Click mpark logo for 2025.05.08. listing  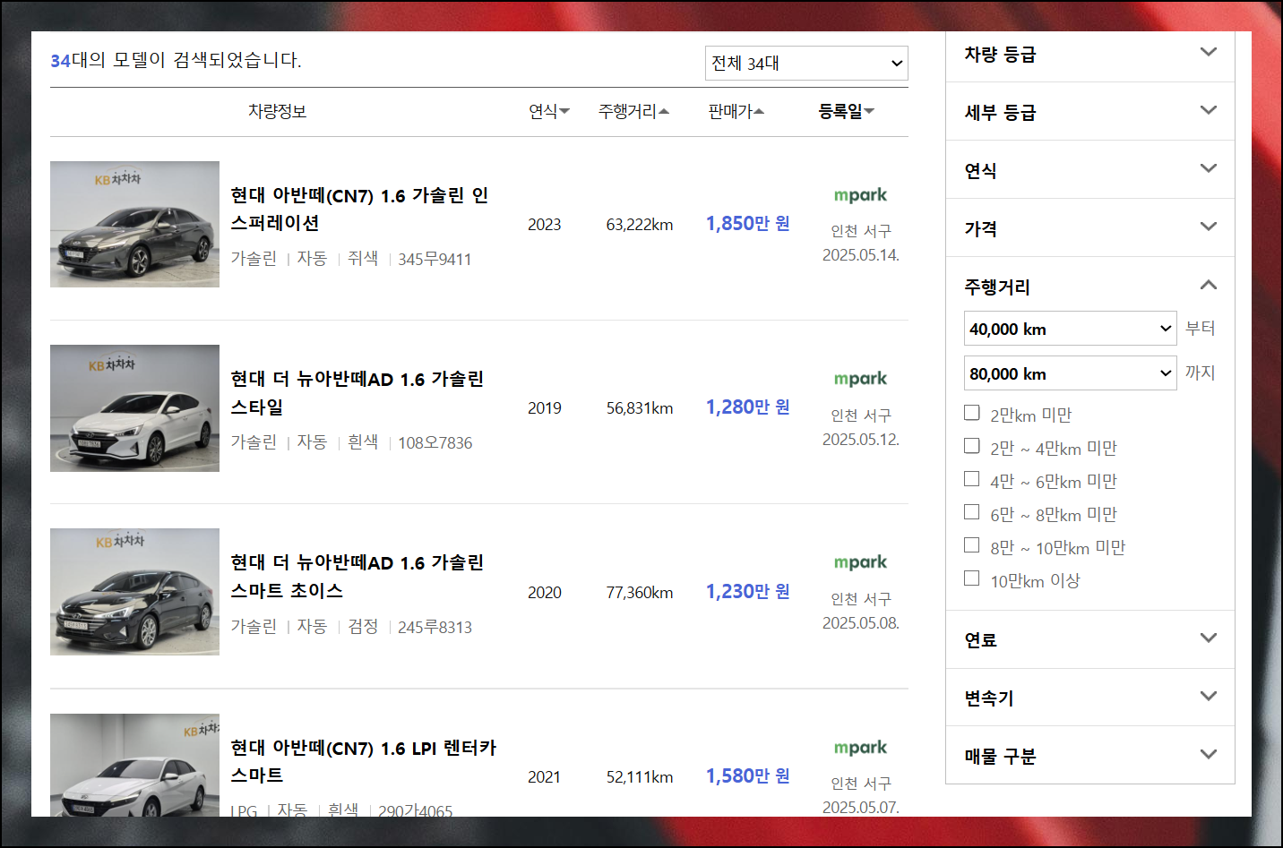pos(860,562)
